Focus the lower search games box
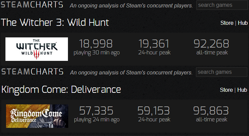 (x=221, y=72)
